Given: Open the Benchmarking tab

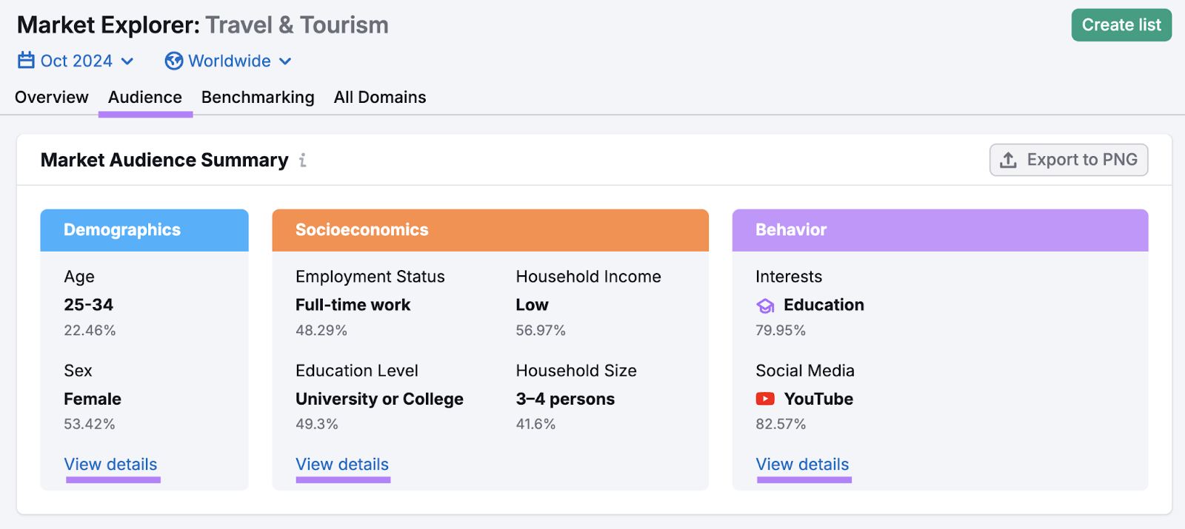Looking at the screenshot, I should click(258, 97).
